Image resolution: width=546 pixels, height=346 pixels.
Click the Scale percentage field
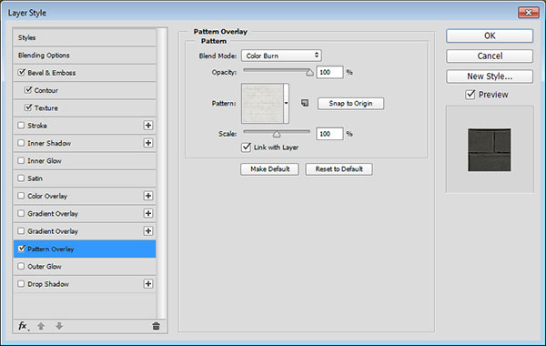pos(329,134)
